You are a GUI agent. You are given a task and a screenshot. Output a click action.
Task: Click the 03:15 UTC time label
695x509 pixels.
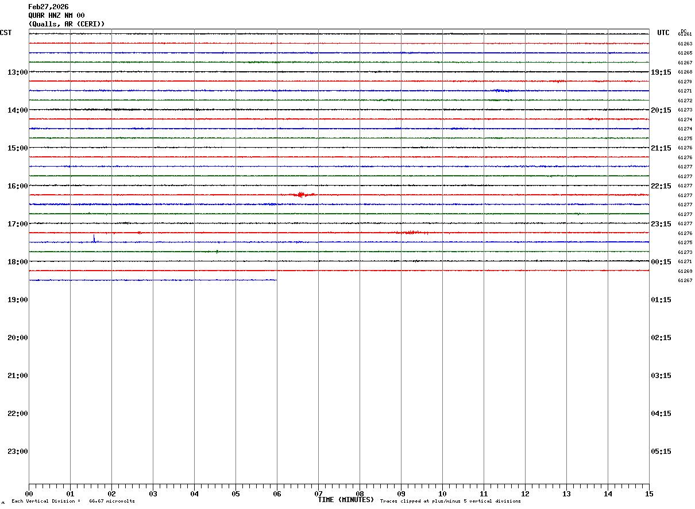pyautogui.click(x=661, y=376)
